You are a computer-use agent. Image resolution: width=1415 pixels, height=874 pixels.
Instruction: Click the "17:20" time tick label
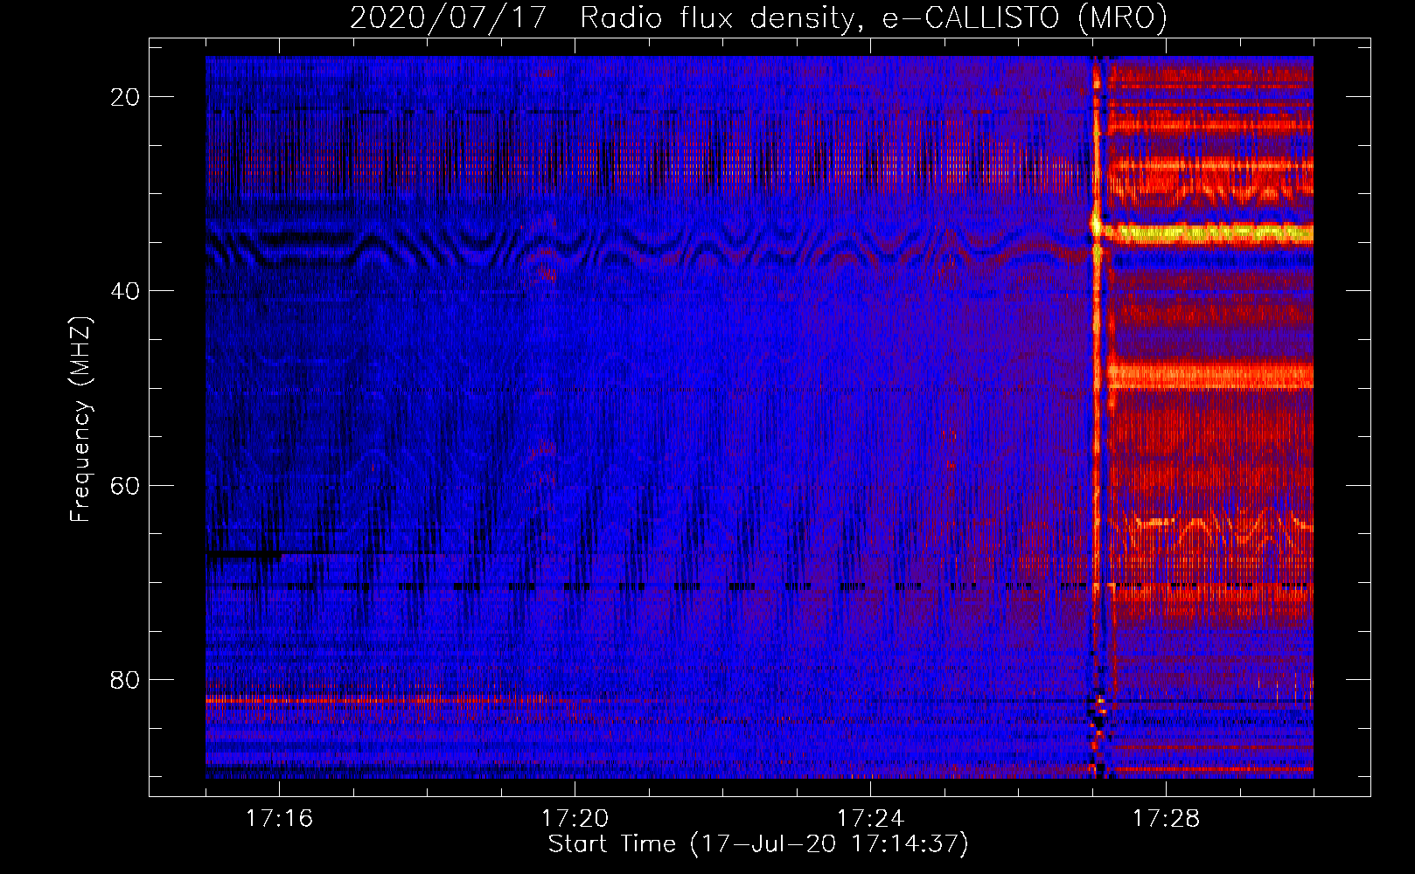575,818
